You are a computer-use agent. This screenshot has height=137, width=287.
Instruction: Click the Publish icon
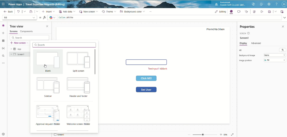coord(282,11)
